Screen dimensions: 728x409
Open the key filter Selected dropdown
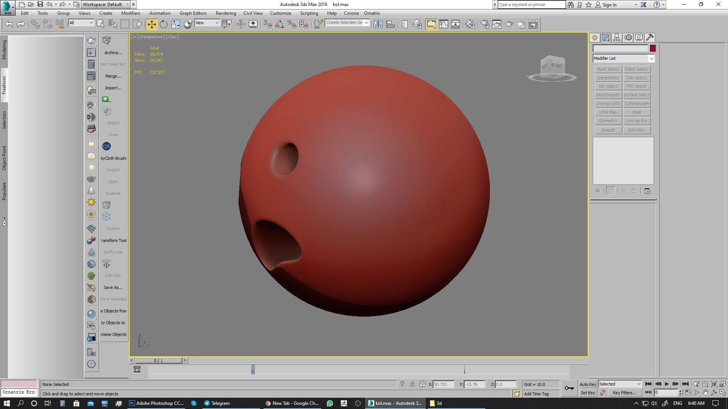tap(620, 384)
